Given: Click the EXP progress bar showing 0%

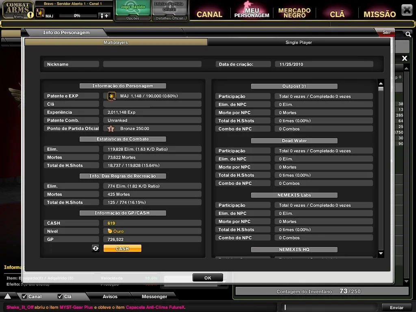Looking at the screenshot, I should 78,16.
